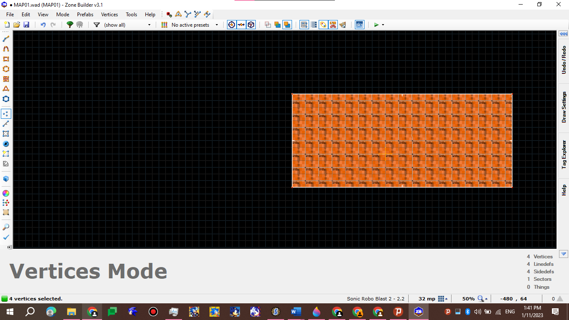
Task: Select the Draw Ellipse tool
Action: pyautogui.click(x=6, y=69)
